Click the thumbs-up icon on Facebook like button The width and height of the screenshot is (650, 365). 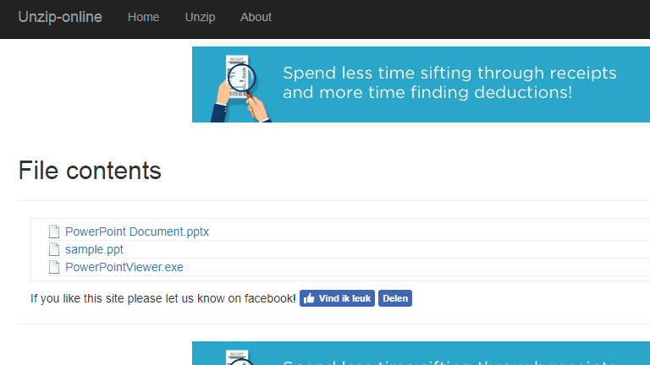pyautogui.click(x=309, y=298)
